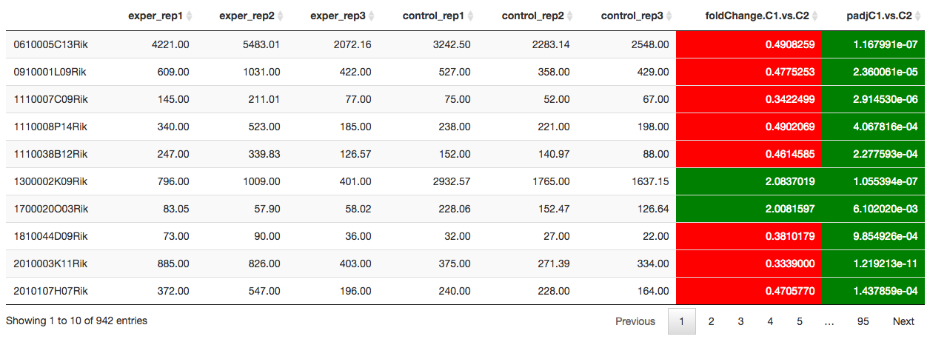Image resolution: width=930 pixels, height=342 pixels.
Task: Go to page 2
Action: [711, 321]
